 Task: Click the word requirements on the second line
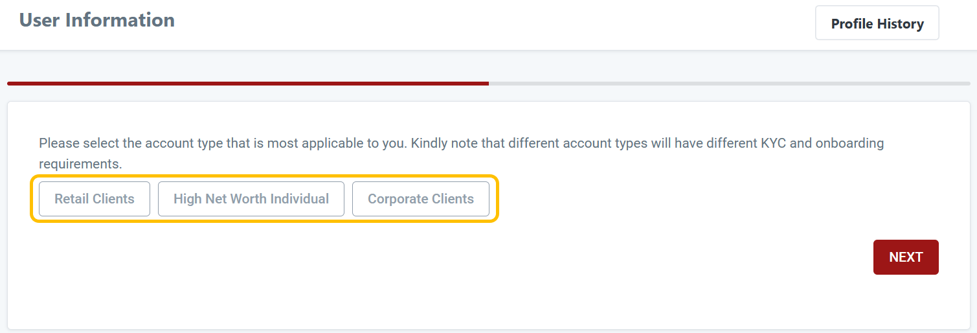pyautogui.click(x=80, y=164)
